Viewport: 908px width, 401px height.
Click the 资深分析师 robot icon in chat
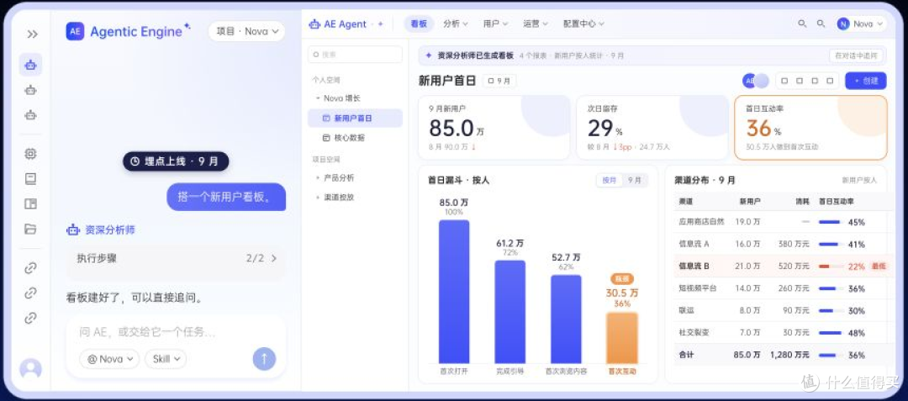pos(73,230)
